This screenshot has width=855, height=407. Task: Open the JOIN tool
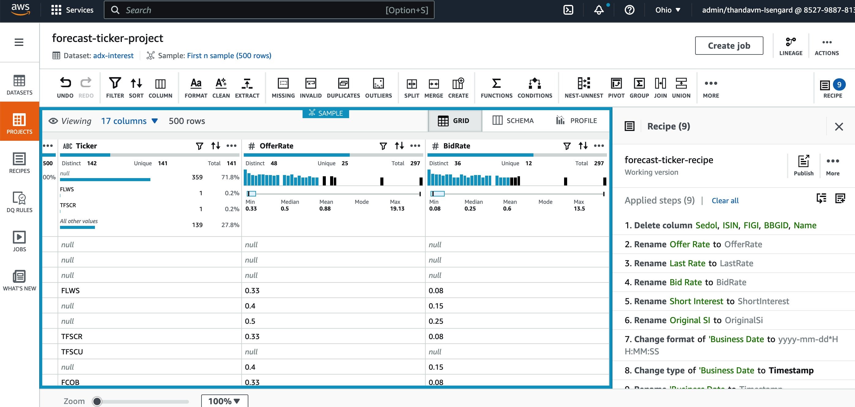click(x=660, y=88)
